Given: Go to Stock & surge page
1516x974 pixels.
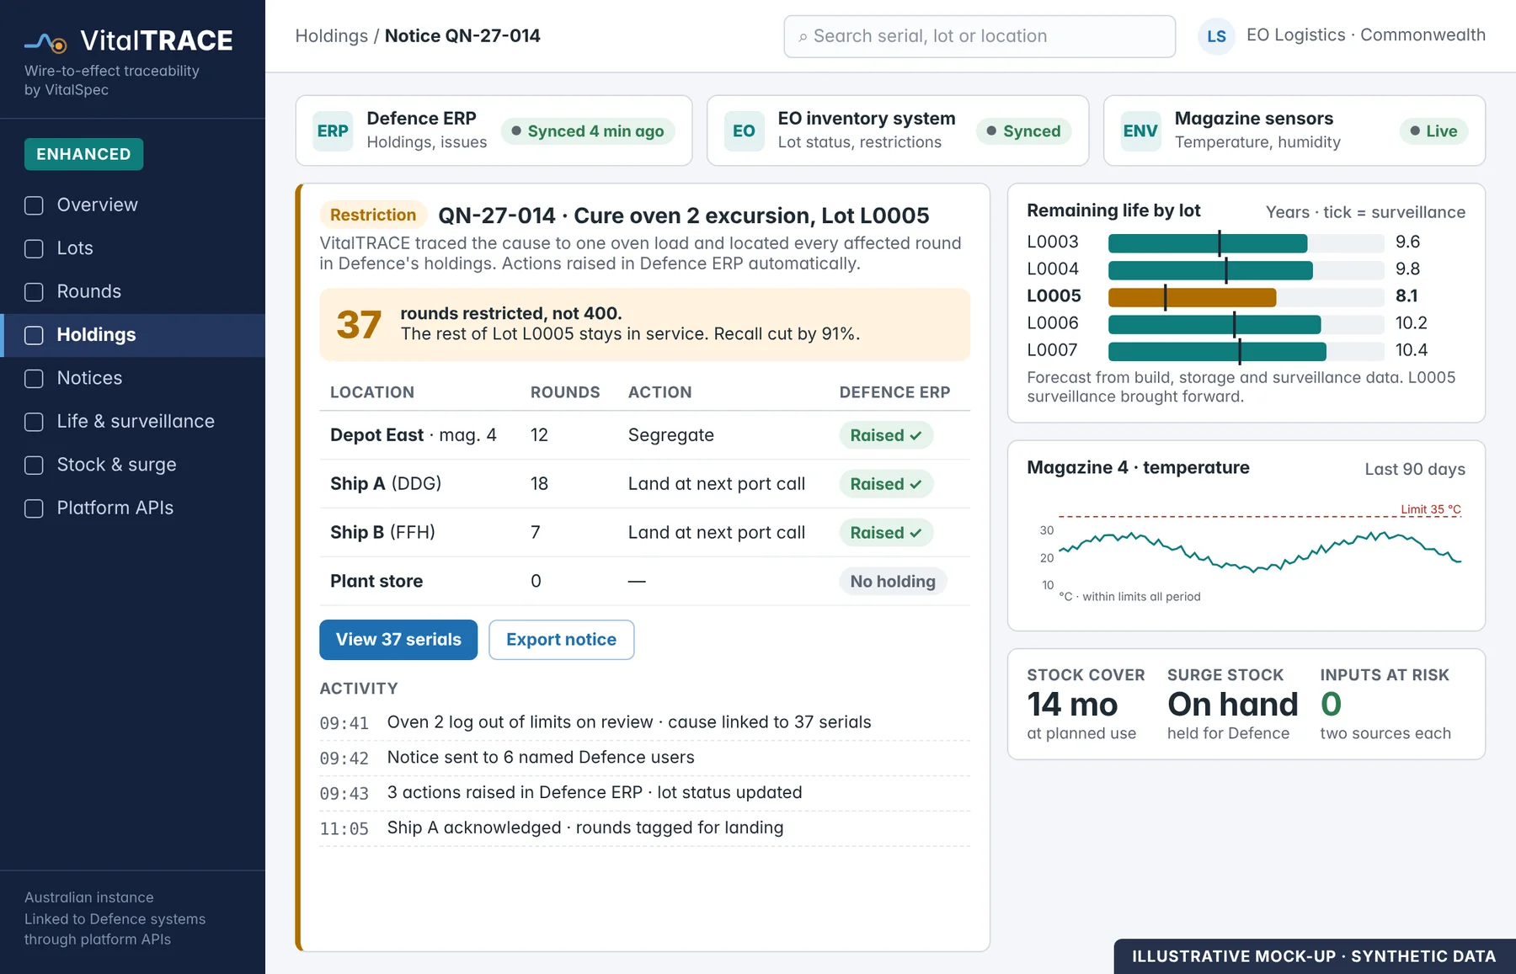Looking at the screenshot, I should 132,465.
